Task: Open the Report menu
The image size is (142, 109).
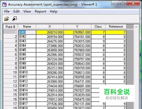Action: (x=40, y=11)
